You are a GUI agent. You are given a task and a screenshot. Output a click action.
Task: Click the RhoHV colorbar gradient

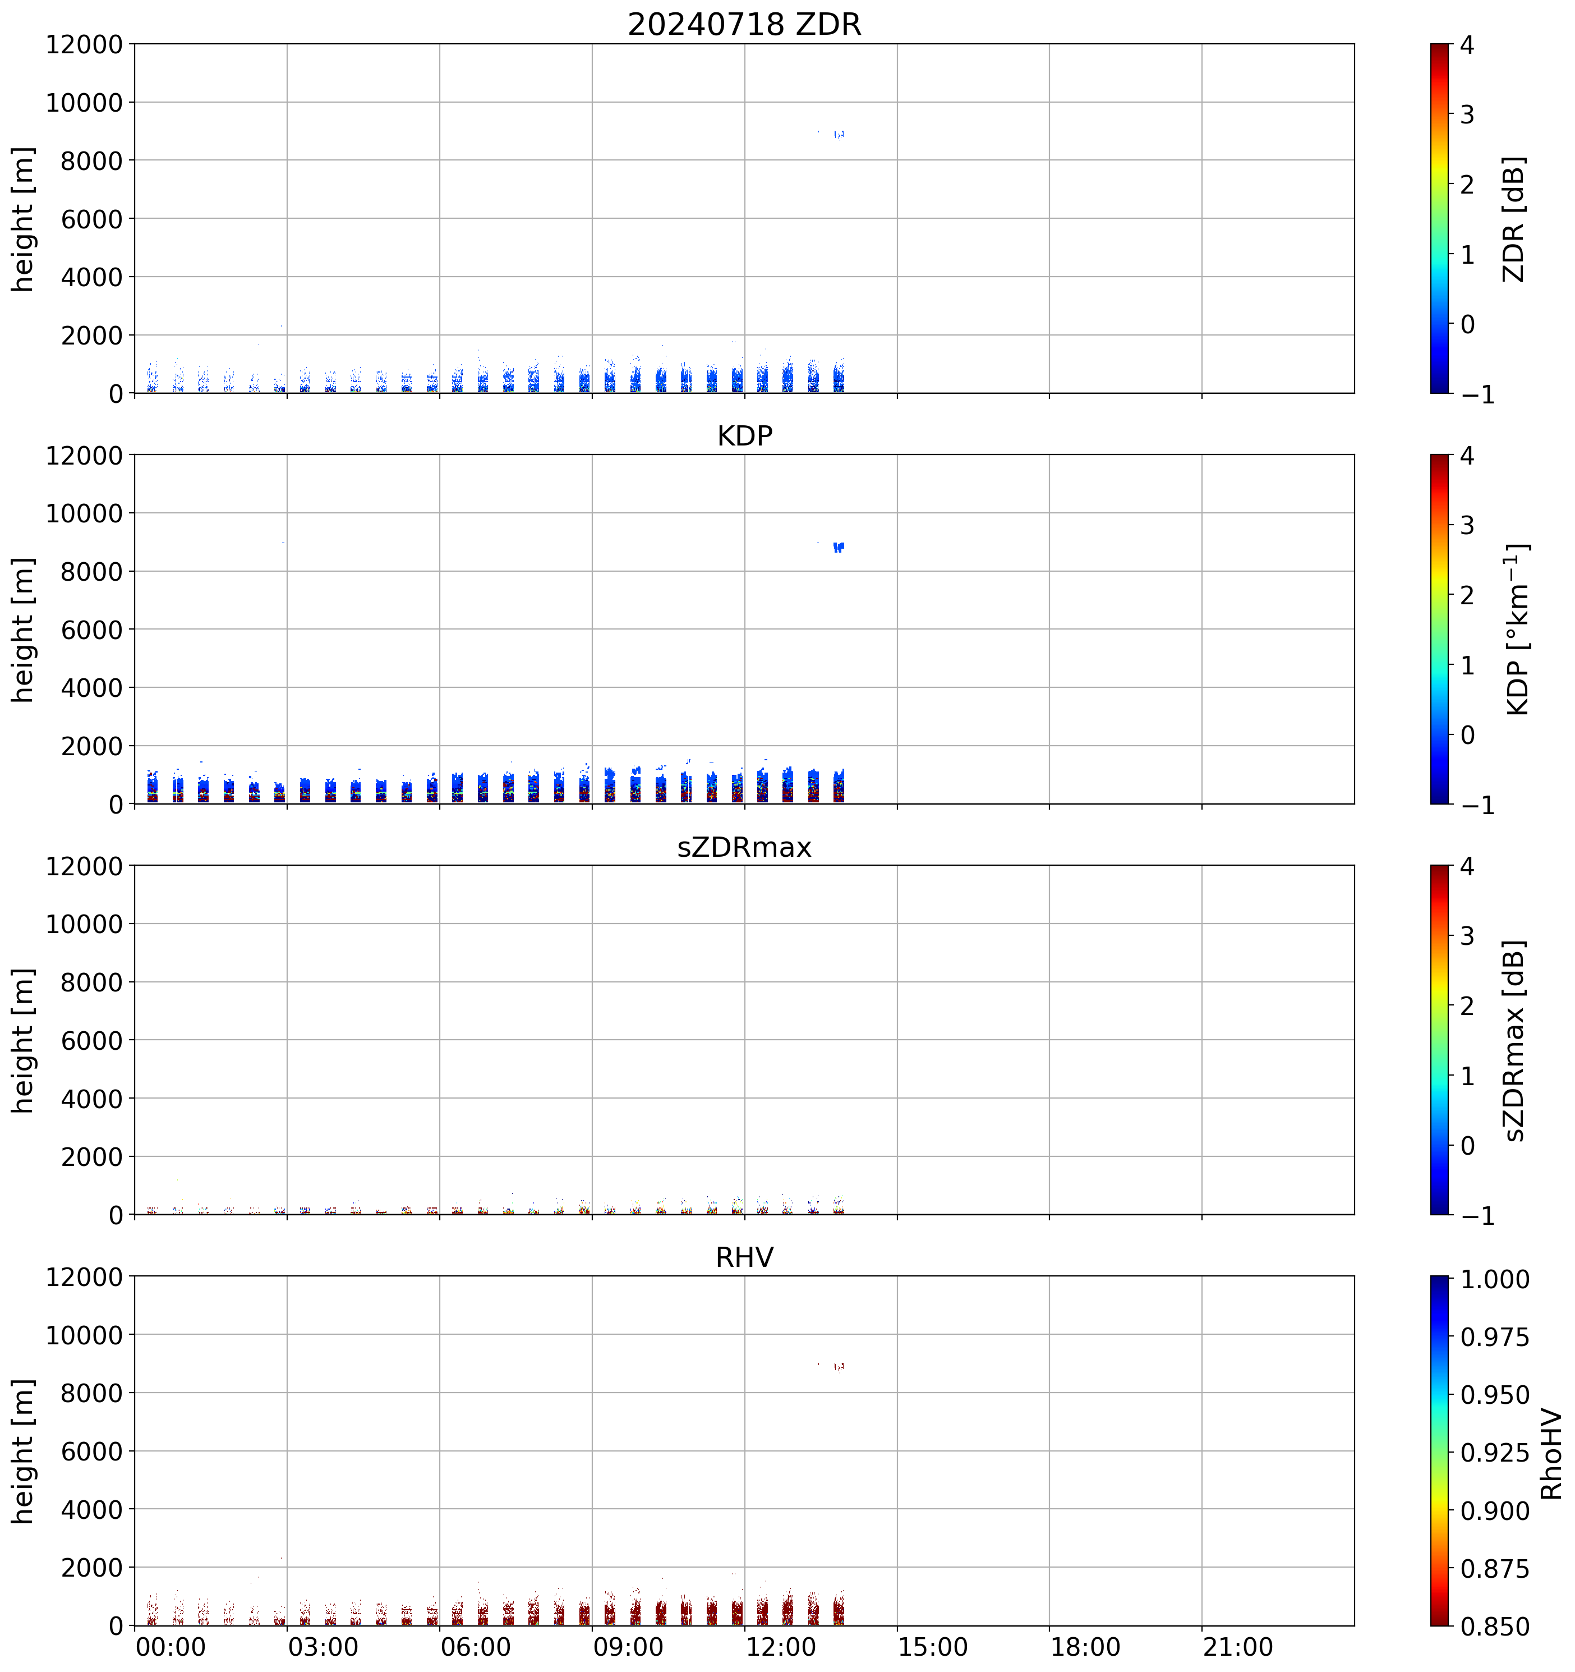[1439, 1451]
